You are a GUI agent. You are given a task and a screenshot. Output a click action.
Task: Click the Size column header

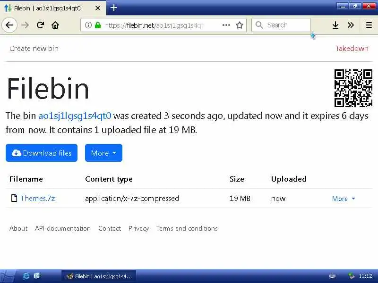[x=237, y=179]
